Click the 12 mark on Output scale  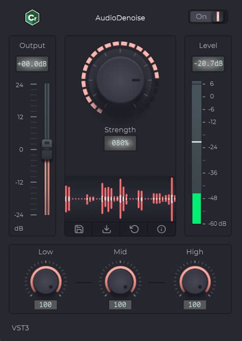click(x=20, y=117)
